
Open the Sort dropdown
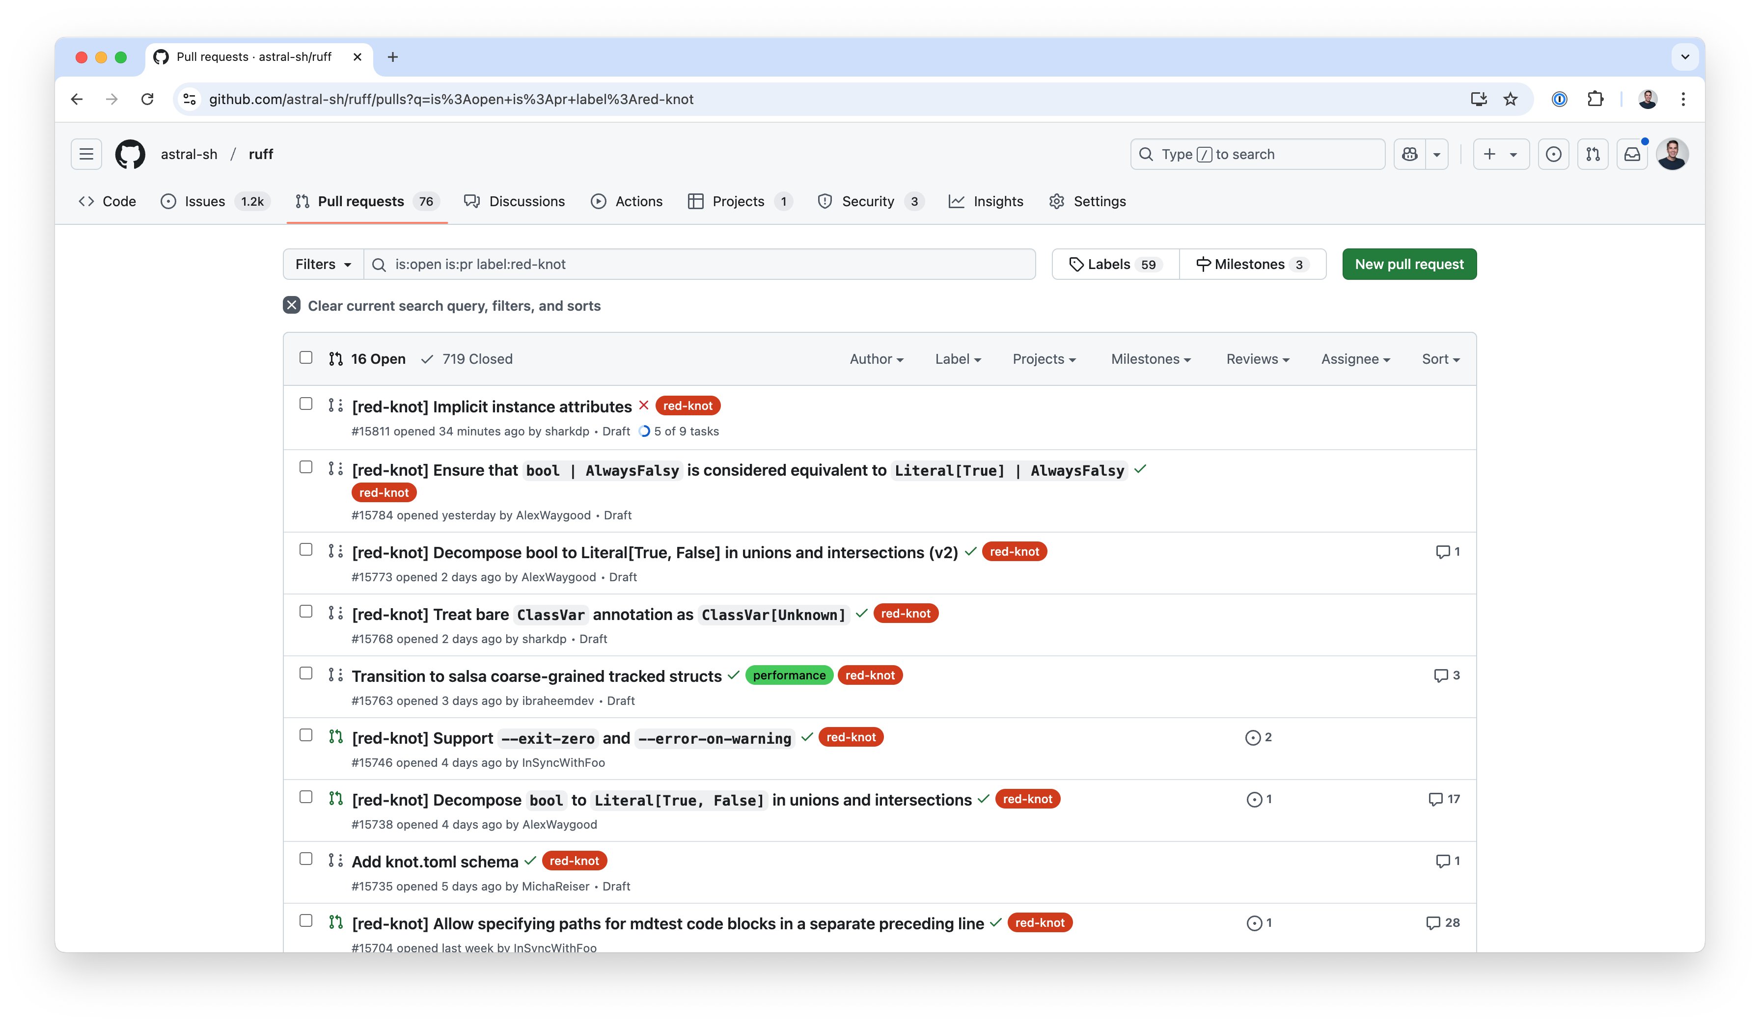tap(1440, 359)
